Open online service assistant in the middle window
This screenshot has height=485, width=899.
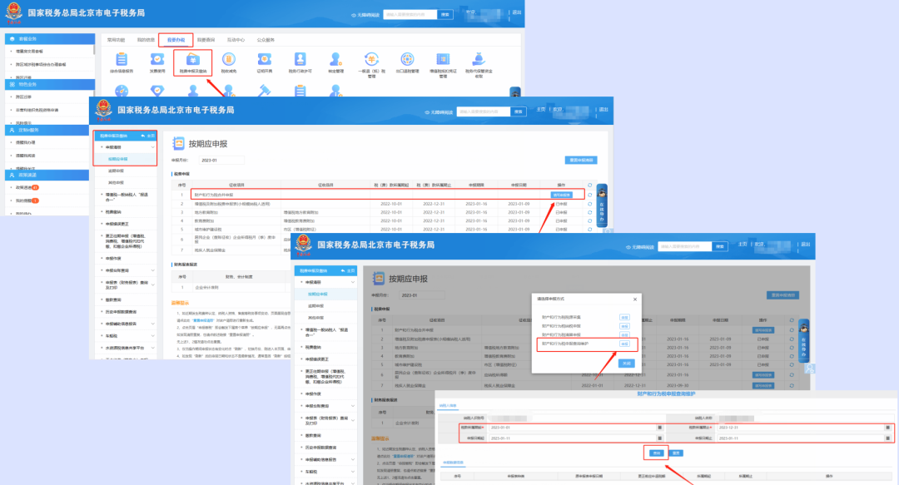coord(602,205)
